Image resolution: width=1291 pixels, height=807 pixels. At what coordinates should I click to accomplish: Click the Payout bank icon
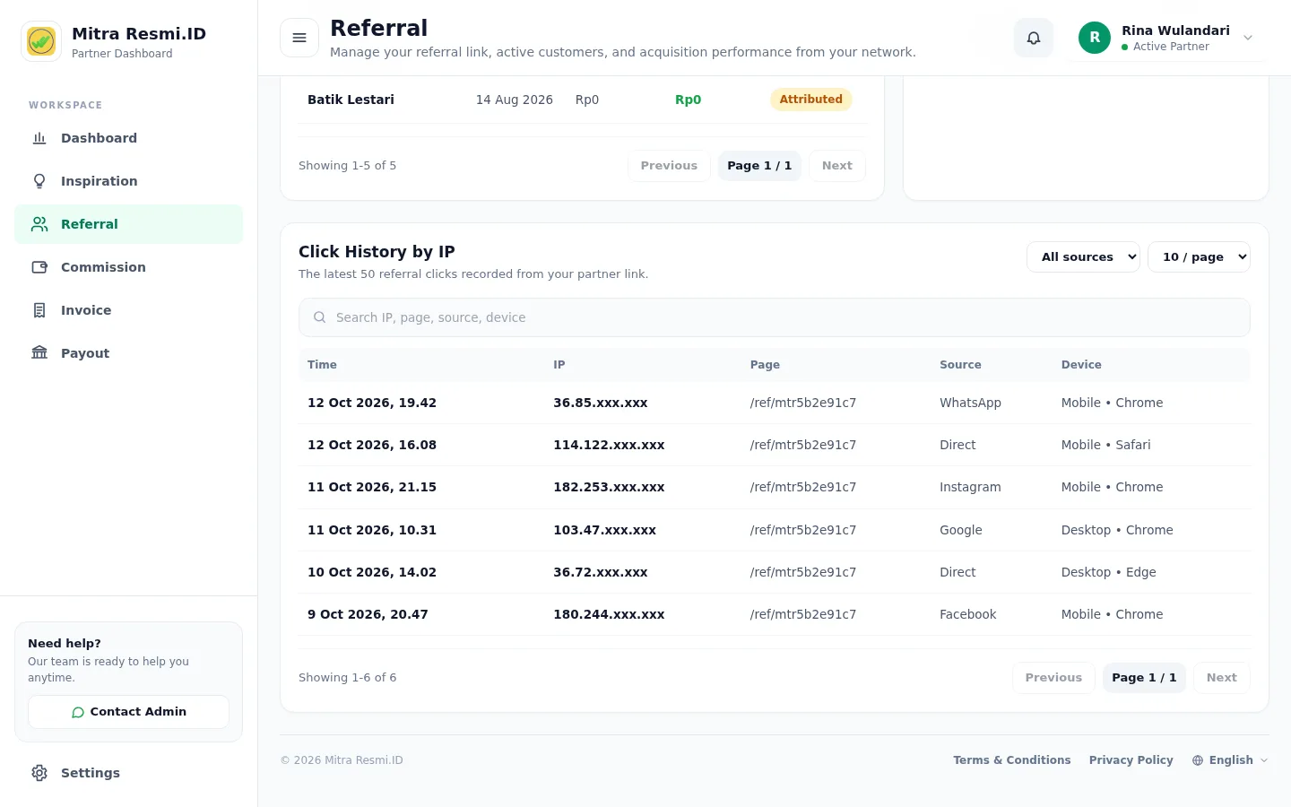[x=39, y=353]
